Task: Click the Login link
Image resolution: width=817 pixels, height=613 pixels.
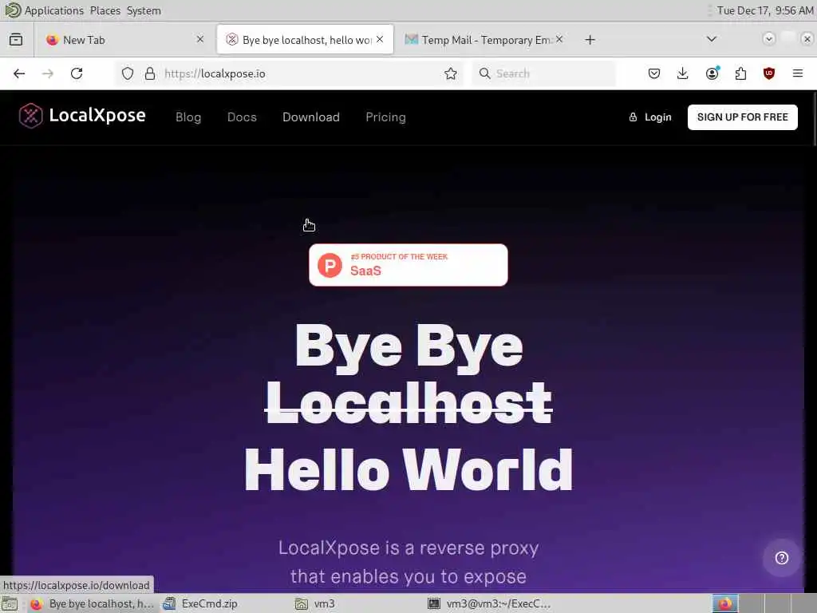Action: pyautogui.click(x=650, y=117)
